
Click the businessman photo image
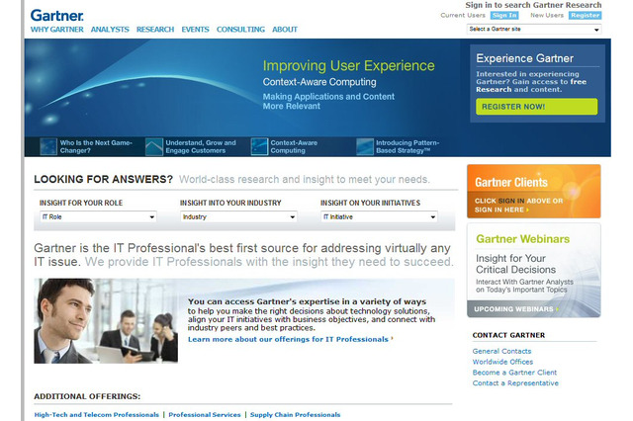pyautogui.click(x=106, y=321)
